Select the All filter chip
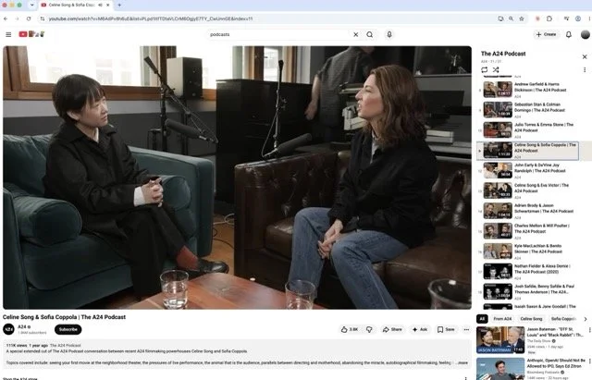This screenshot has height=380, width=592. point(482,319)
